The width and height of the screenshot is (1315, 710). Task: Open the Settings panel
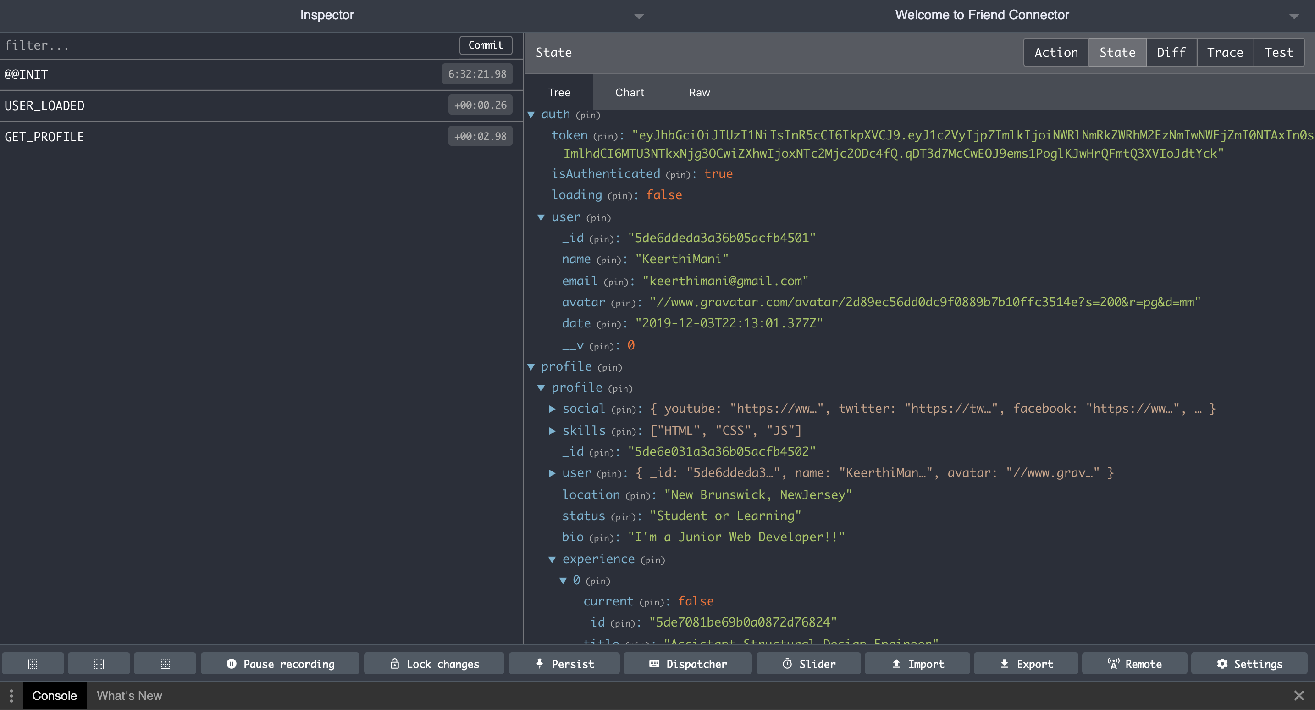(1248, 664)
